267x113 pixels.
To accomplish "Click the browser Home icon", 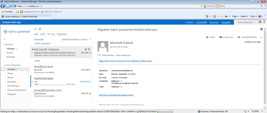I will [x=207, y=16].
